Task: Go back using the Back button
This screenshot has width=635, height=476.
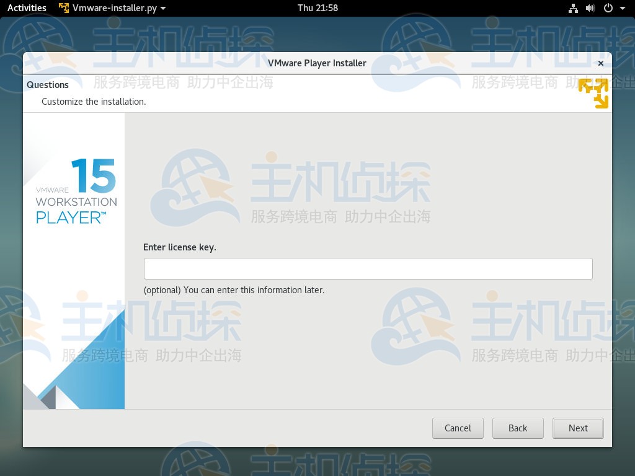Action: tap(518, 428)
